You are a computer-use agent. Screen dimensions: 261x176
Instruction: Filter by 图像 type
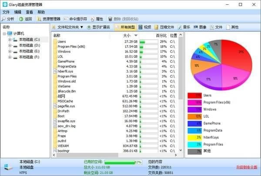pyautogui.click(x=200, y=27)
